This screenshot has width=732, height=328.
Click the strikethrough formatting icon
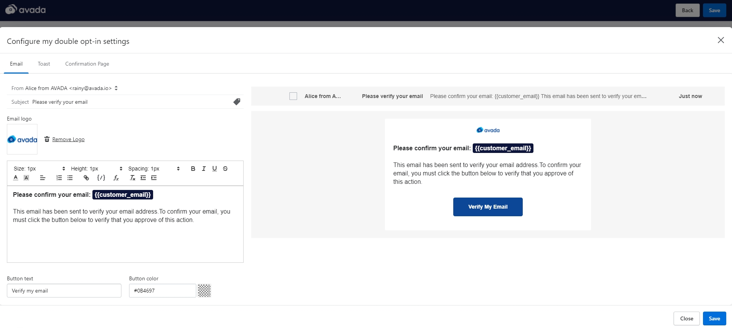[x=225, y=169]
